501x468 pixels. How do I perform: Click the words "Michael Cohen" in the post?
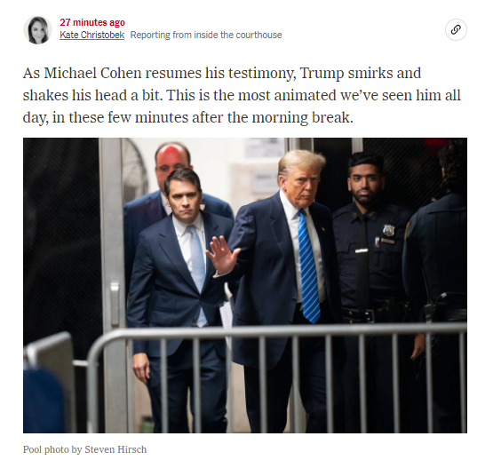pyautogui.click(x=92, y=73)
